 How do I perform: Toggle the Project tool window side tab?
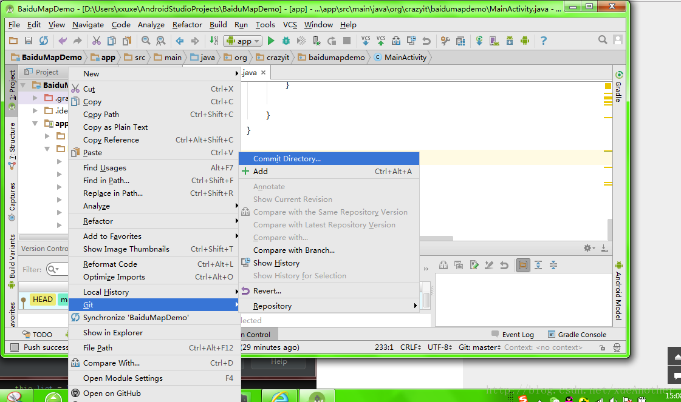[12, 90]
